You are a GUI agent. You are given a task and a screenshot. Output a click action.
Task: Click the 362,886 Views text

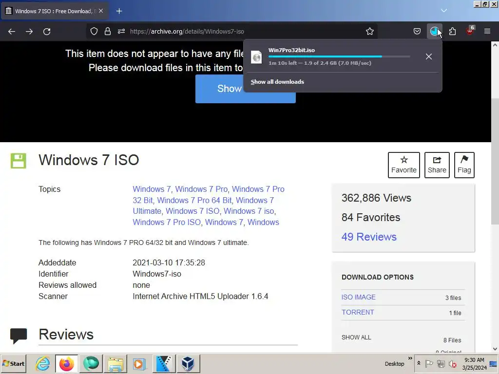pyautogui.click(x=376, y=198)
